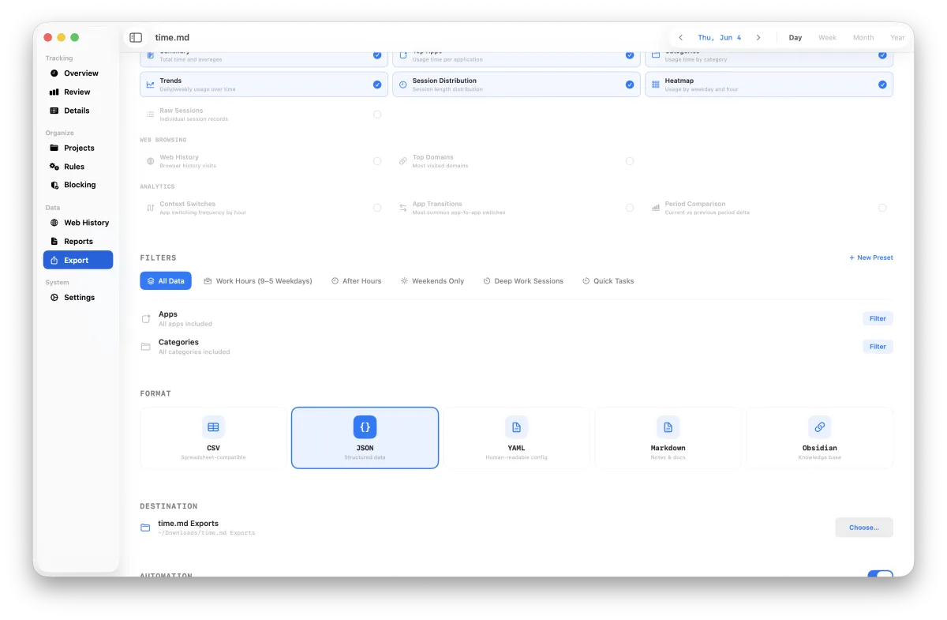Toggle the sidebar panel icon

click(136, 38)
